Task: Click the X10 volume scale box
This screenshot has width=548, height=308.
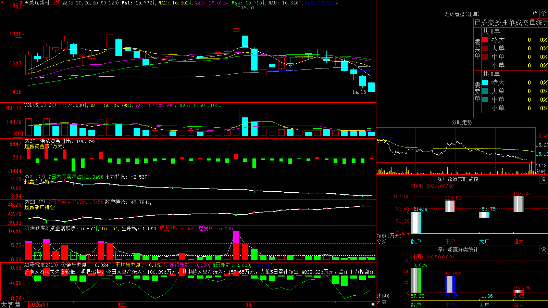Action: coord(18,134)
